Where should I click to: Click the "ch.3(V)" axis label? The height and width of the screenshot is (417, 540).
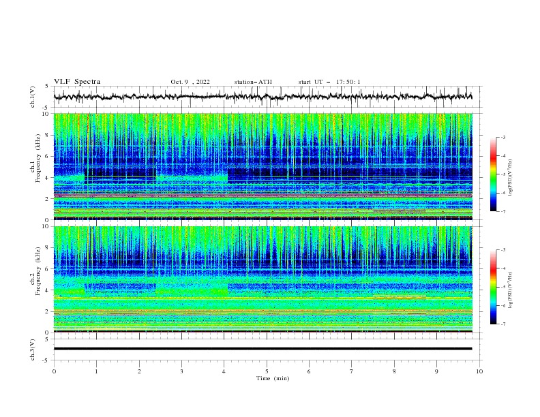pyautogui.click(x=32, y=350)
